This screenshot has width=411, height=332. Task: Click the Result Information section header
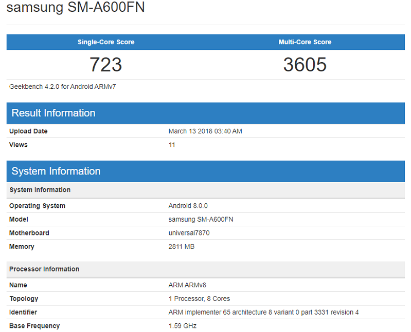point(206,113)
